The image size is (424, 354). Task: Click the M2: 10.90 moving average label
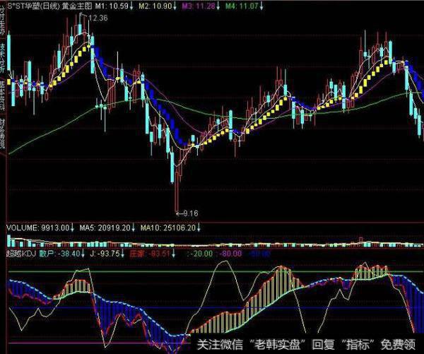[x=154, y=6]
